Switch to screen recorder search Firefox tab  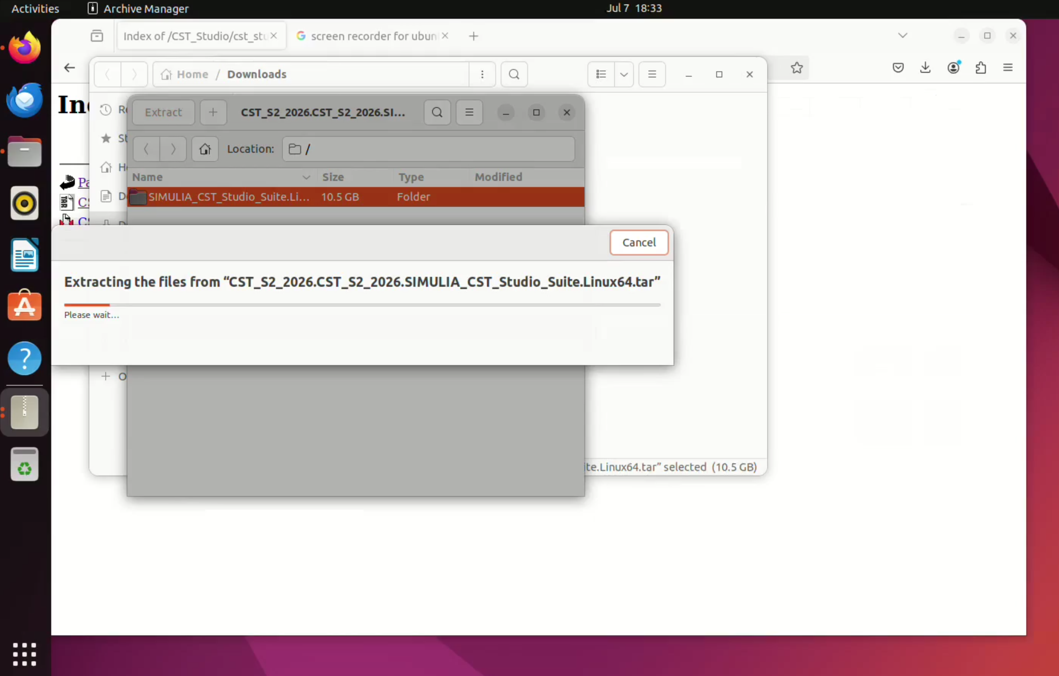coord(373,36)
